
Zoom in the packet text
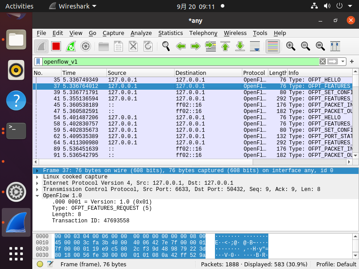click(290, 47)
